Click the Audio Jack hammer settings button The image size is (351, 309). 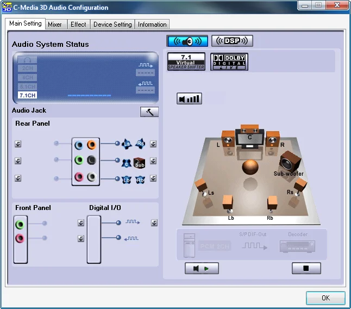point(149,112)
